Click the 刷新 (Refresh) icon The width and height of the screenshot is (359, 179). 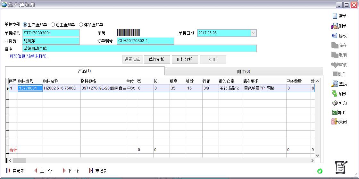pyautogui.click(x=335, y=94)
